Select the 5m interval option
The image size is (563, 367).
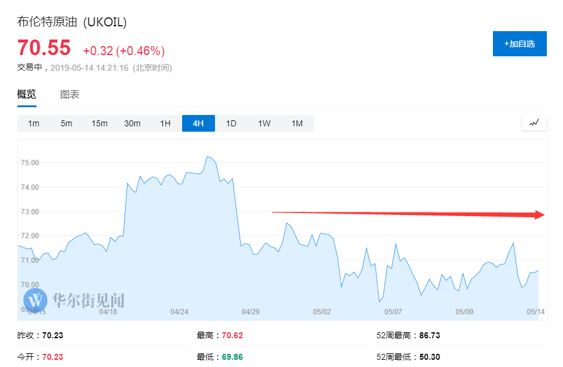[x=66, y=123]
